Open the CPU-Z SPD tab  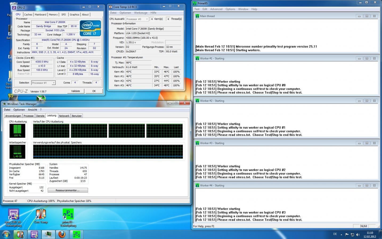(x=64, y=15)
